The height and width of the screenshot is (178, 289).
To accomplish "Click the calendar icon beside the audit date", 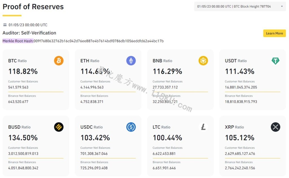I will (x=5, y=25).
